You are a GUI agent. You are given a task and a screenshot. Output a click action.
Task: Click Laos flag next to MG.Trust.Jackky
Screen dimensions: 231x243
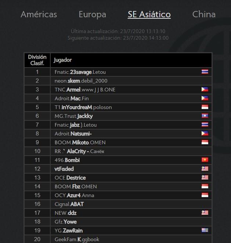[205, 116]
